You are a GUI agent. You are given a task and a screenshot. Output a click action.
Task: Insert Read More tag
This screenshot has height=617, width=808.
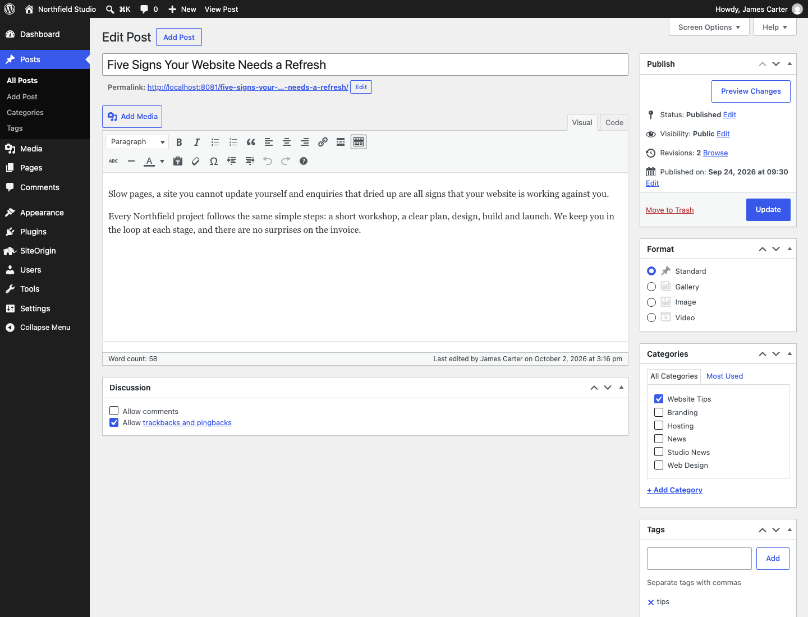pyautogui.click(x=341, y=142)
